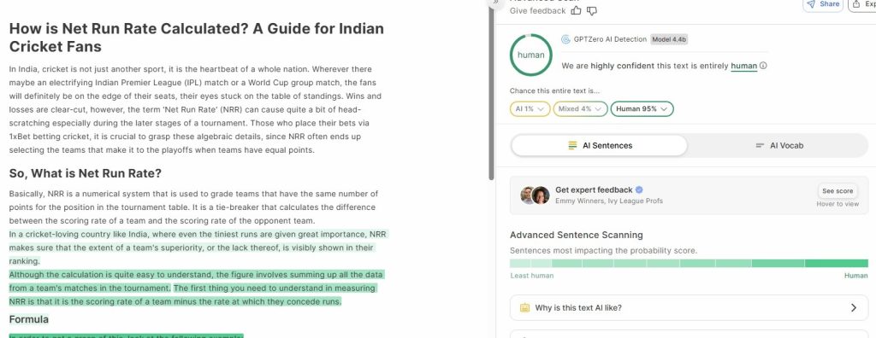
Task: Switch to the AI Sentences tab
Action: click(600, 146)
